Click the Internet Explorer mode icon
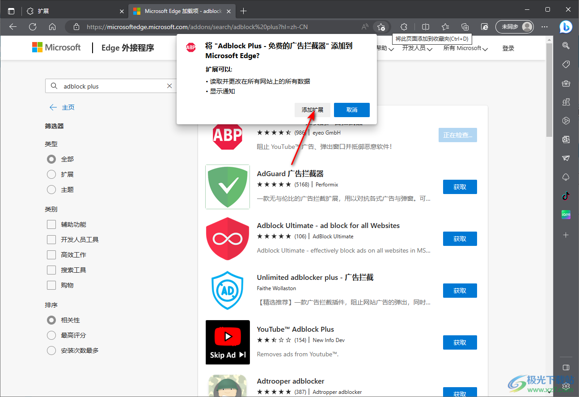 tap(485, 27)
